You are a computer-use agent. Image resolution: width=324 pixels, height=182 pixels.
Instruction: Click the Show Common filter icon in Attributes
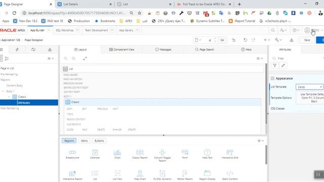click(x=275, y=65)
